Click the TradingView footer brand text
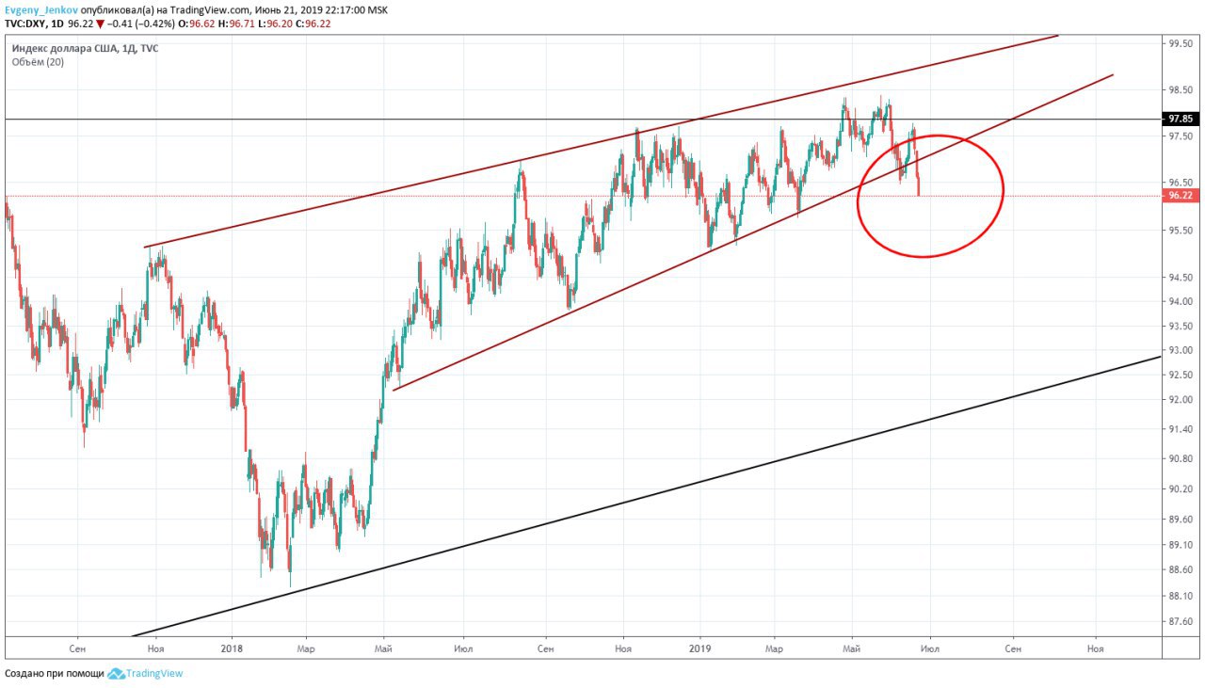This screenshot has width=1205, height=688. (155, 674)
